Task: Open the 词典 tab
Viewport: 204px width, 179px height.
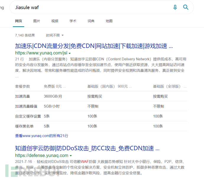Action: tap(91, 21)
